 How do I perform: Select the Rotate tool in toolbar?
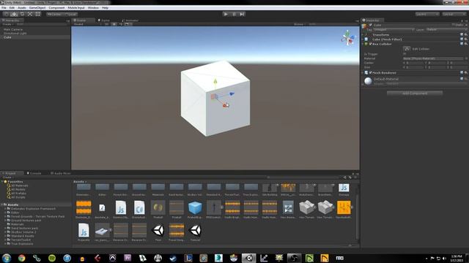(x=22, y=14)
